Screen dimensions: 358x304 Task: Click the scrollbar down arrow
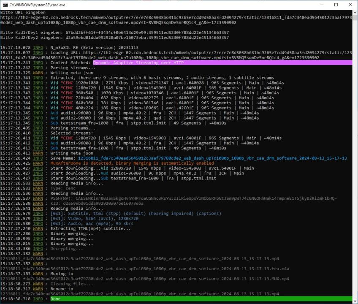[355, 301]
